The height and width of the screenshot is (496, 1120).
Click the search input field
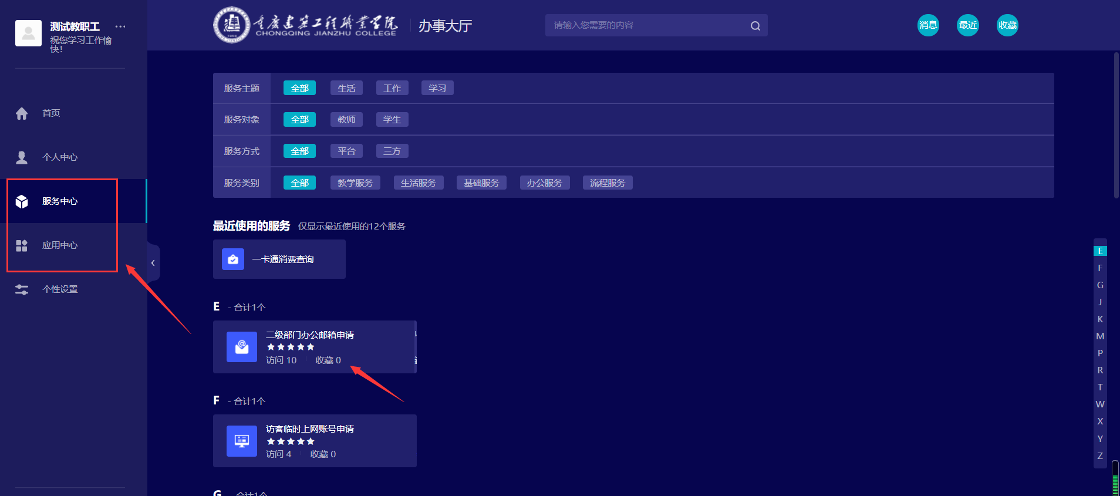[x=646, y=25]
